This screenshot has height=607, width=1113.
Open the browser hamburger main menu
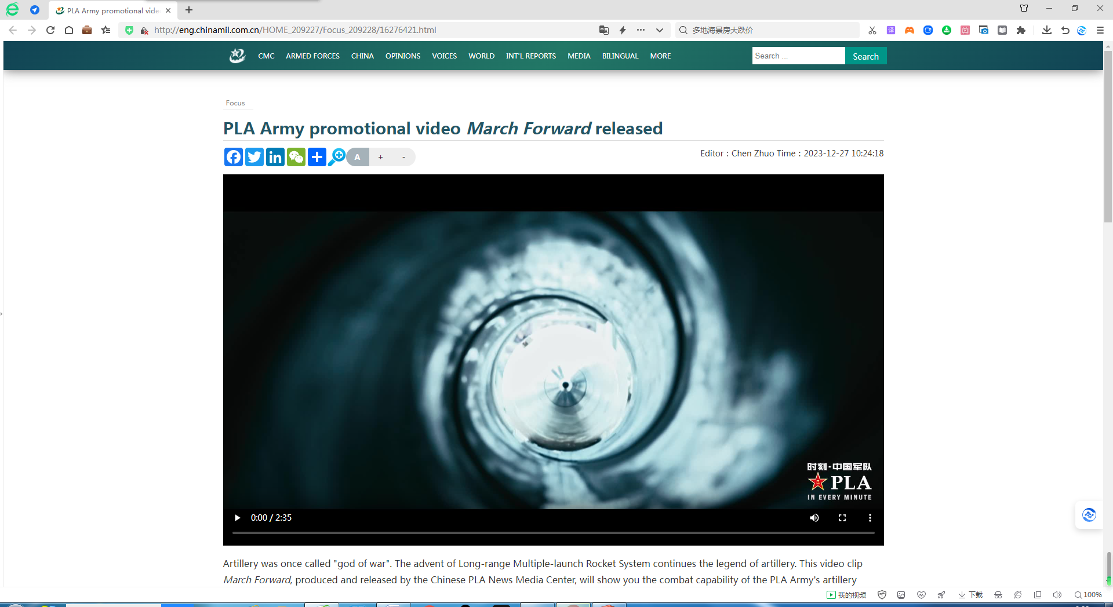(x=1100, y=30)
